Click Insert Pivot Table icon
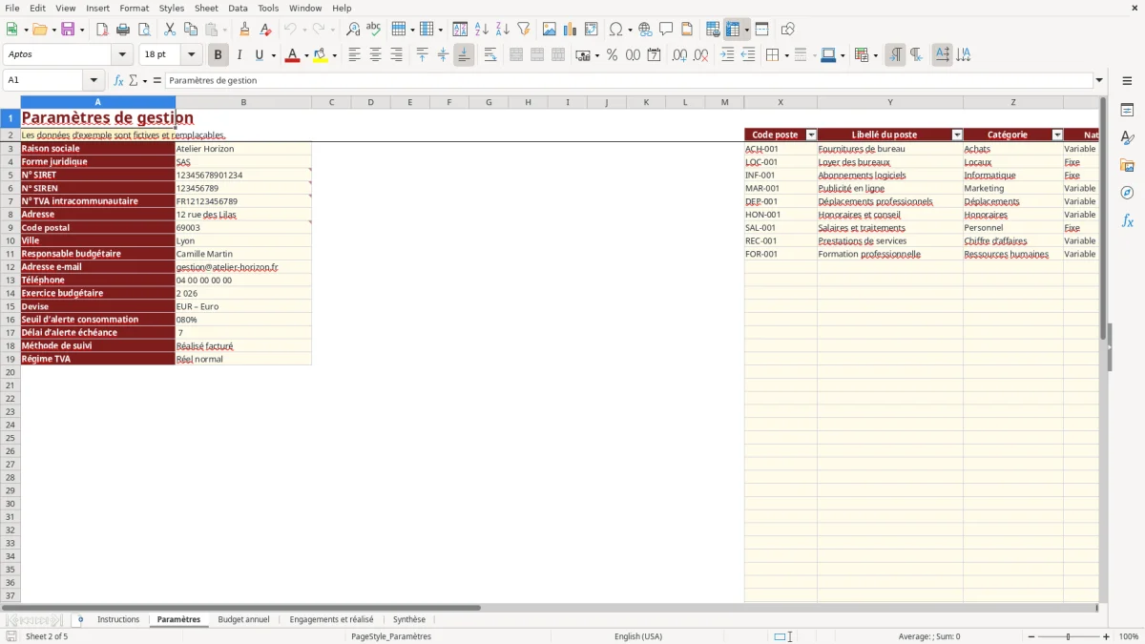Viewport: 1145px width, 644px height. point(592,30)
